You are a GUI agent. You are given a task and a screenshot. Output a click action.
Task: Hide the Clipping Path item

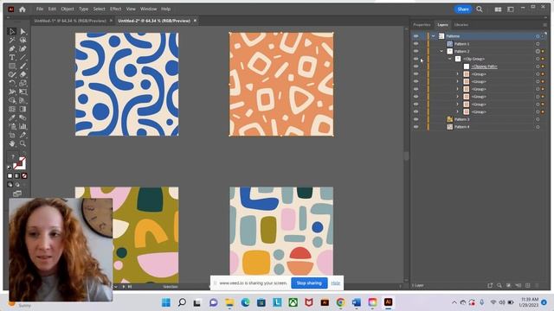point(415,67)
